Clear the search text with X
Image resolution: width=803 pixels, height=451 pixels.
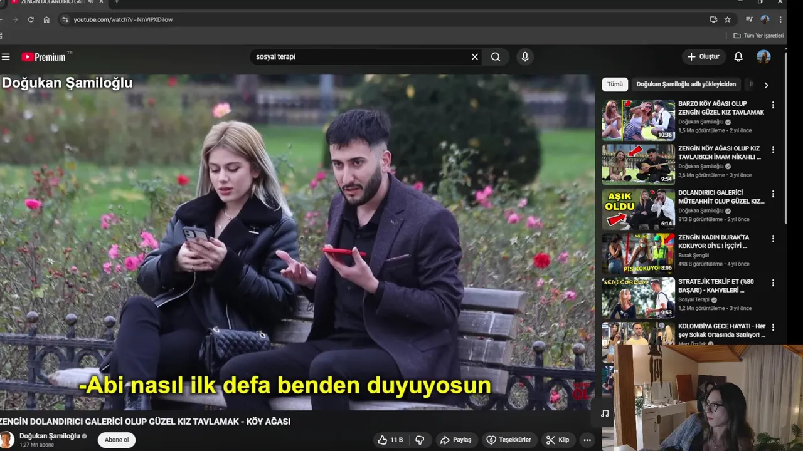475,57
